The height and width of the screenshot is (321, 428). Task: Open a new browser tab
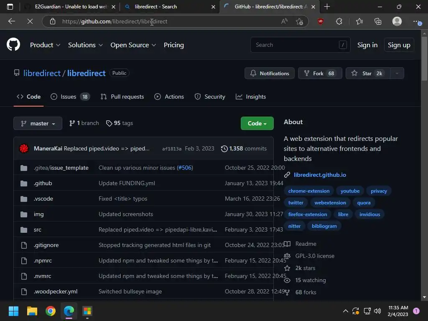point(327,7)
